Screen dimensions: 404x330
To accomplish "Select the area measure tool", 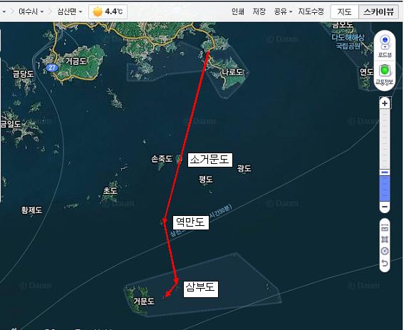I will coord(385,239).
